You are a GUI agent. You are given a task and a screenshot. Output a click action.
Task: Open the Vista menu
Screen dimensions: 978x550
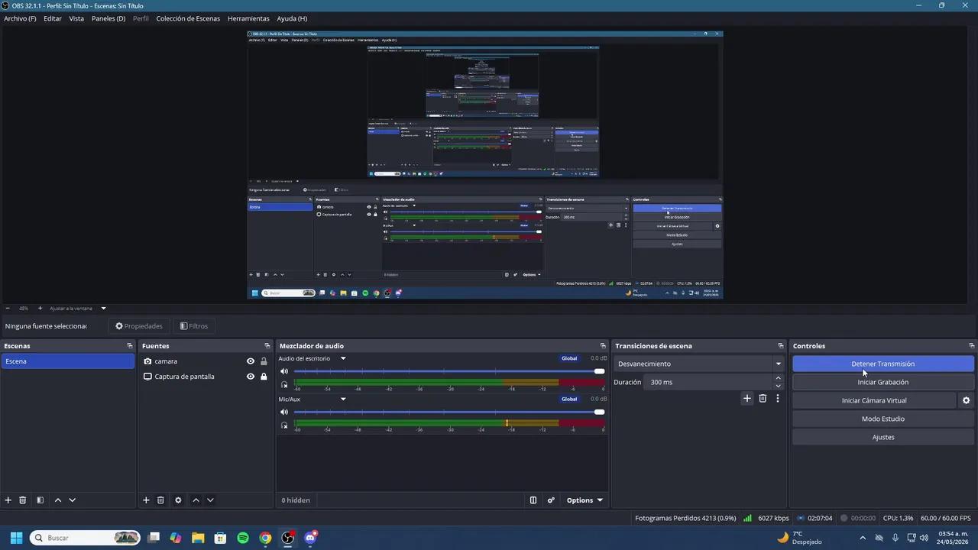click(76, 18)
